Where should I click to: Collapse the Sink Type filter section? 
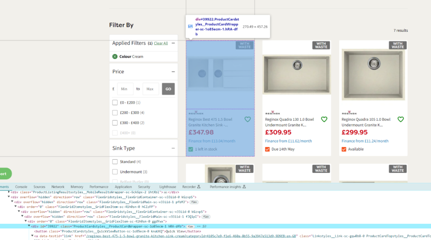173,148
